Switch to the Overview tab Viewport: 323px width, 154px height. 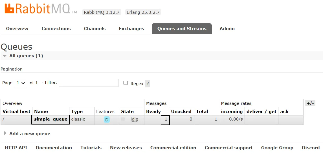pyautogui.click(x=17, y=29)
